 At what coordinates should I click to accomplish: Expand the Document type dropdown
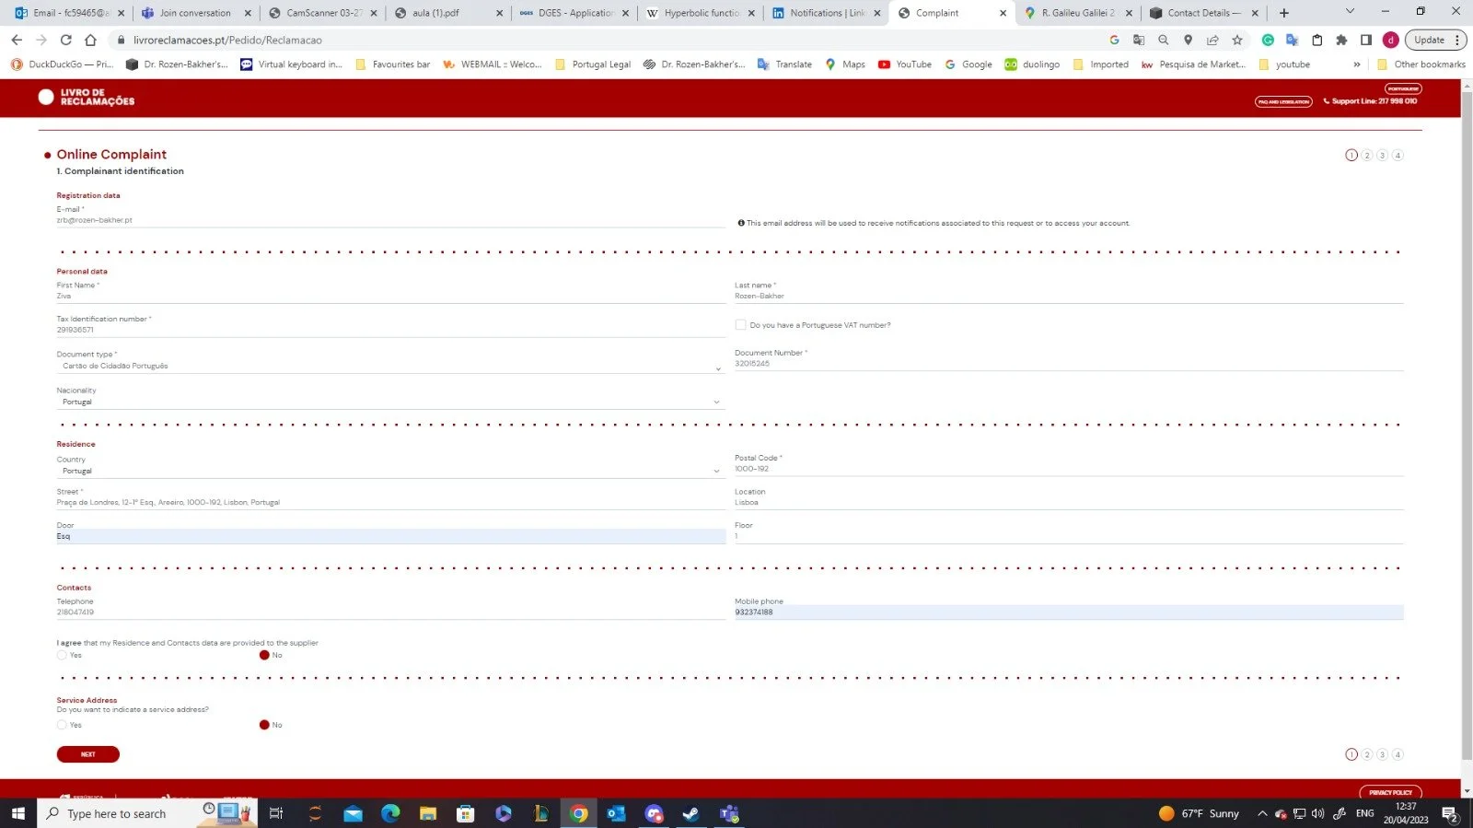[391, 367]
